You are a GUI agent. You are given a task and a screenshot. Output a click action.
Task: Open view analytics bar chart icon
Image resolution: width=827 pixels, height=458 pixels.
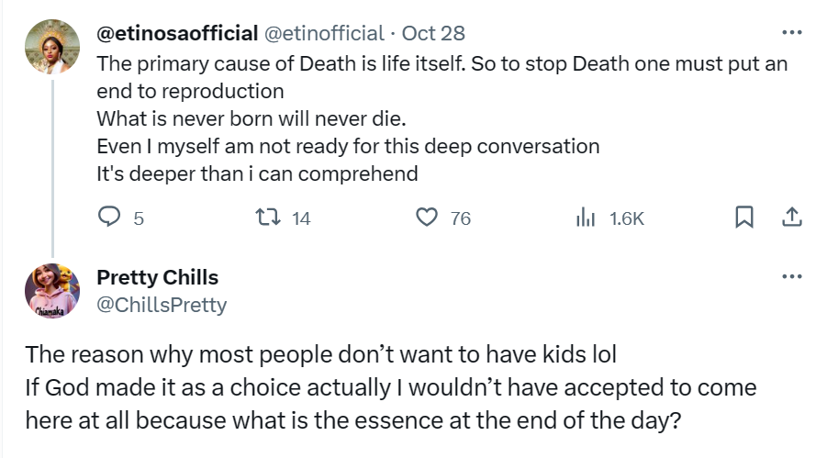click(585, 218)
